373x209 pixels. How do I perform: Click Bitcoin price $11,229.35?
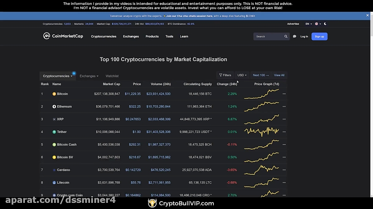tap(133, 94)
